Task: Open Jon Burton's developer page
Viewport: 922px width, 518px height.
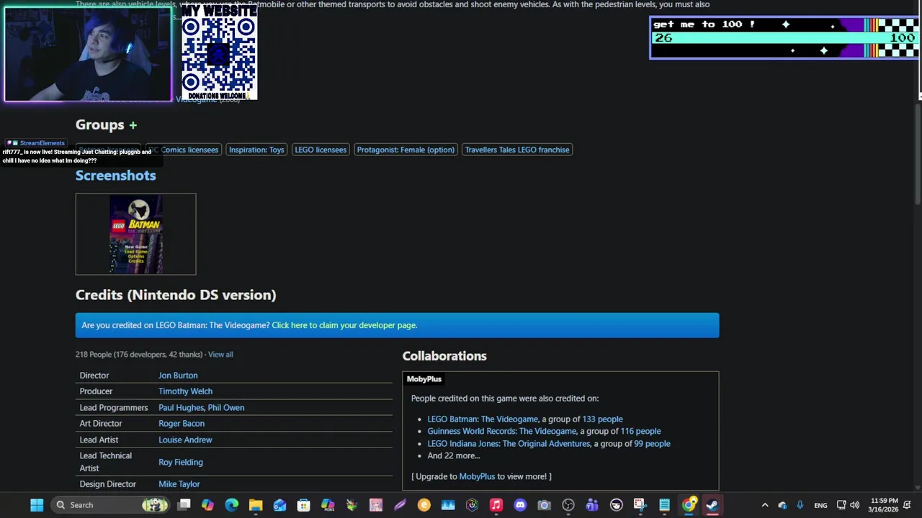Action: click(178, 376)
